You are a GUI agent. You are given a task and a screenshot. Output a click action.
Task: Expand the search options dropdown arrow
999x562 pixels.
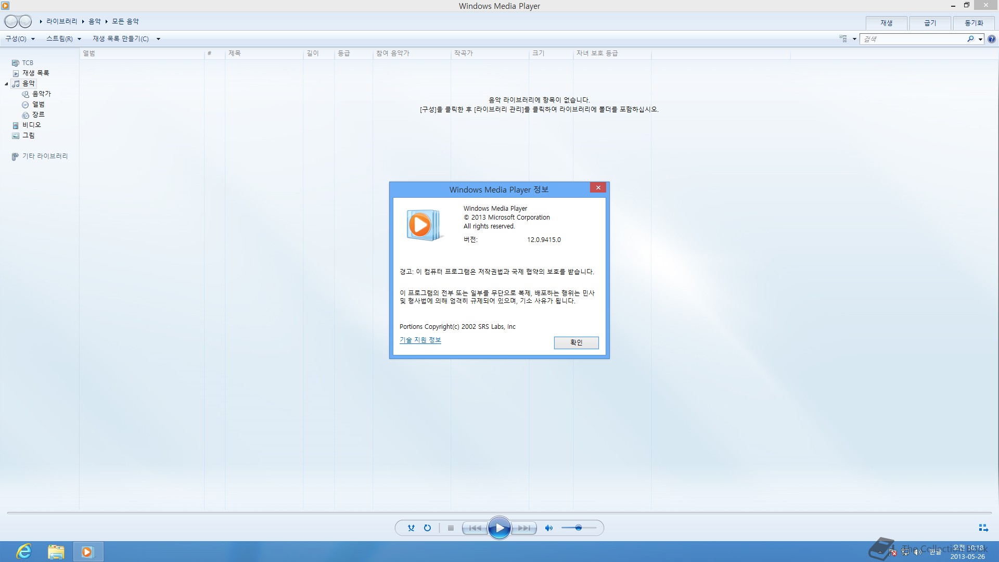pyautogui.click(x=980, y=39)
